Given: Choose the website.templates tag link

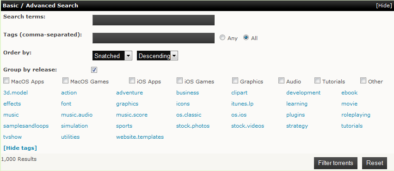Looking at the screenshot, I should pyautogui.click(x=140, y=137).
